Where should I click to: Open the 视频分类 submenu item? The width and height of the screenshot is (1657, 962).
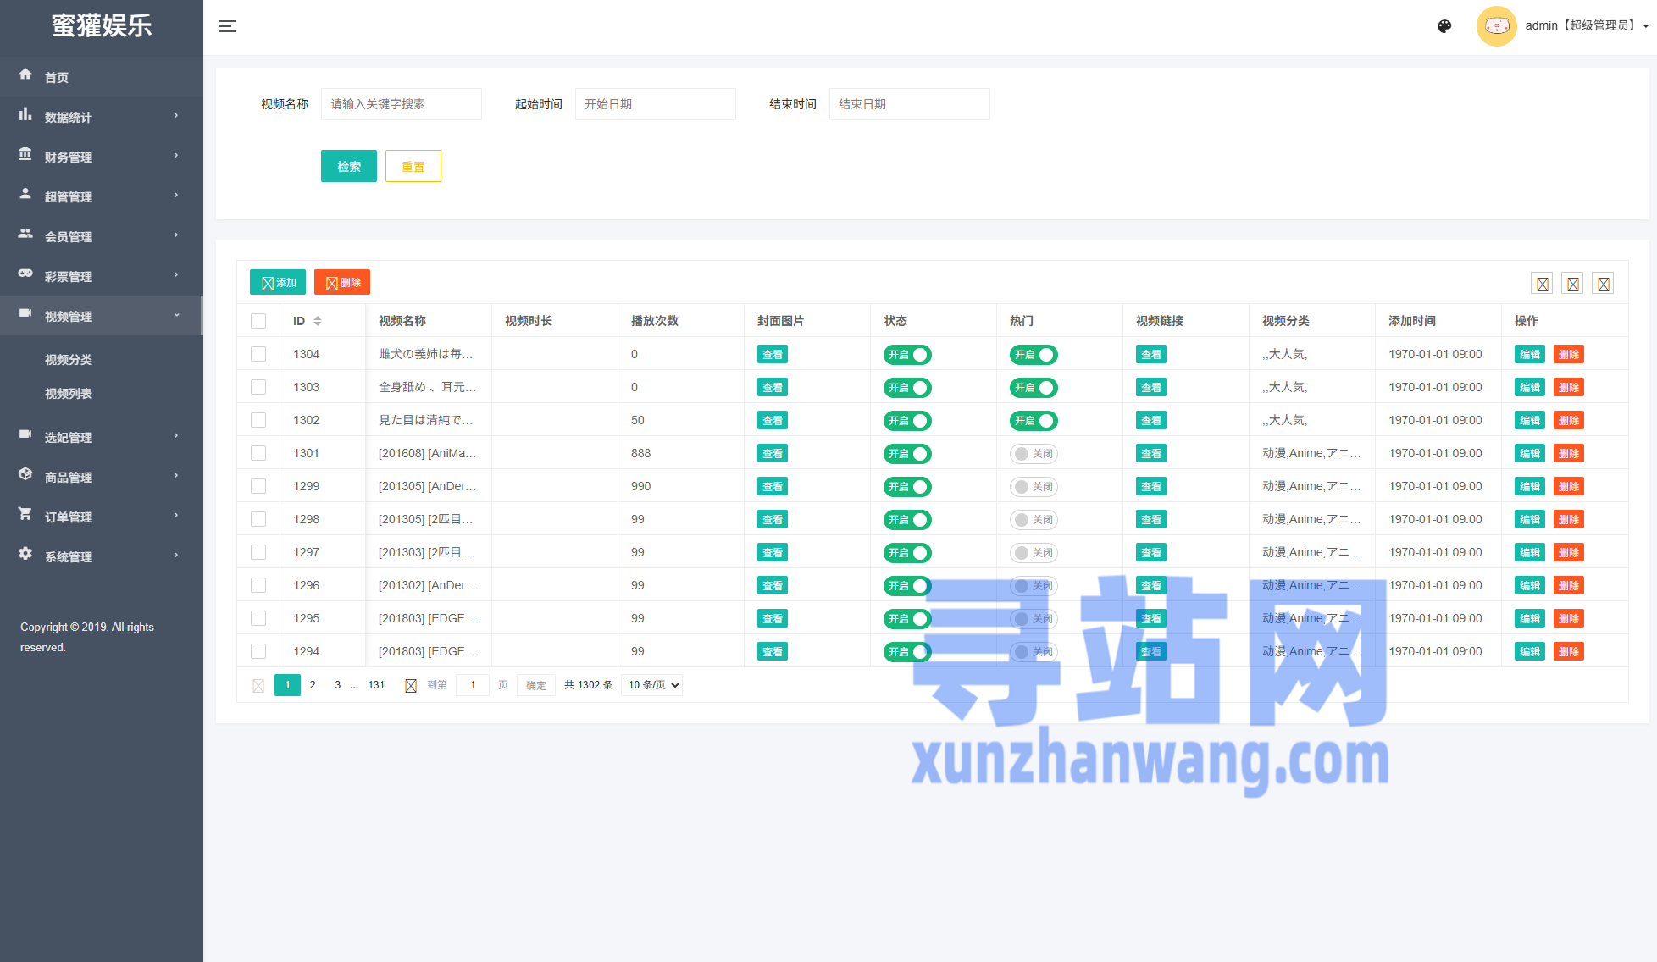(x=69, y=360)
